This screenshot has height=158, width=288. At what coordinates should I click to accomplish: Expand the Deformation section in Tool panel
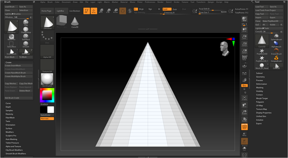click(x=262, y=84)
